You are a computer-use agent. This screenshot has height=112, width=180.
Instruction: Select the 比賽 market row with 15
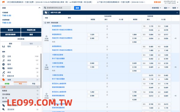pyautogui.click(x=20, y=87)
